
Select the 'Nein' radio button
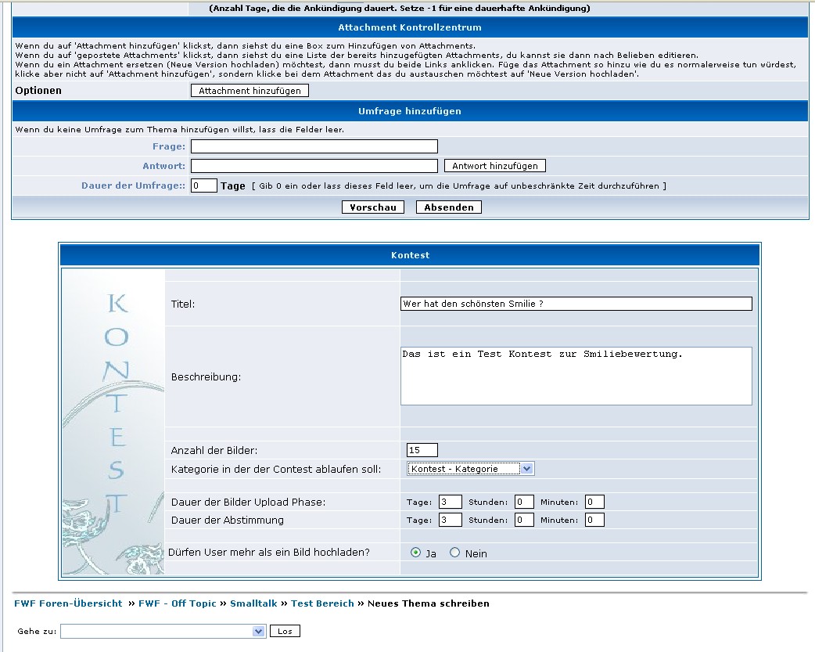tap(455, 553)
